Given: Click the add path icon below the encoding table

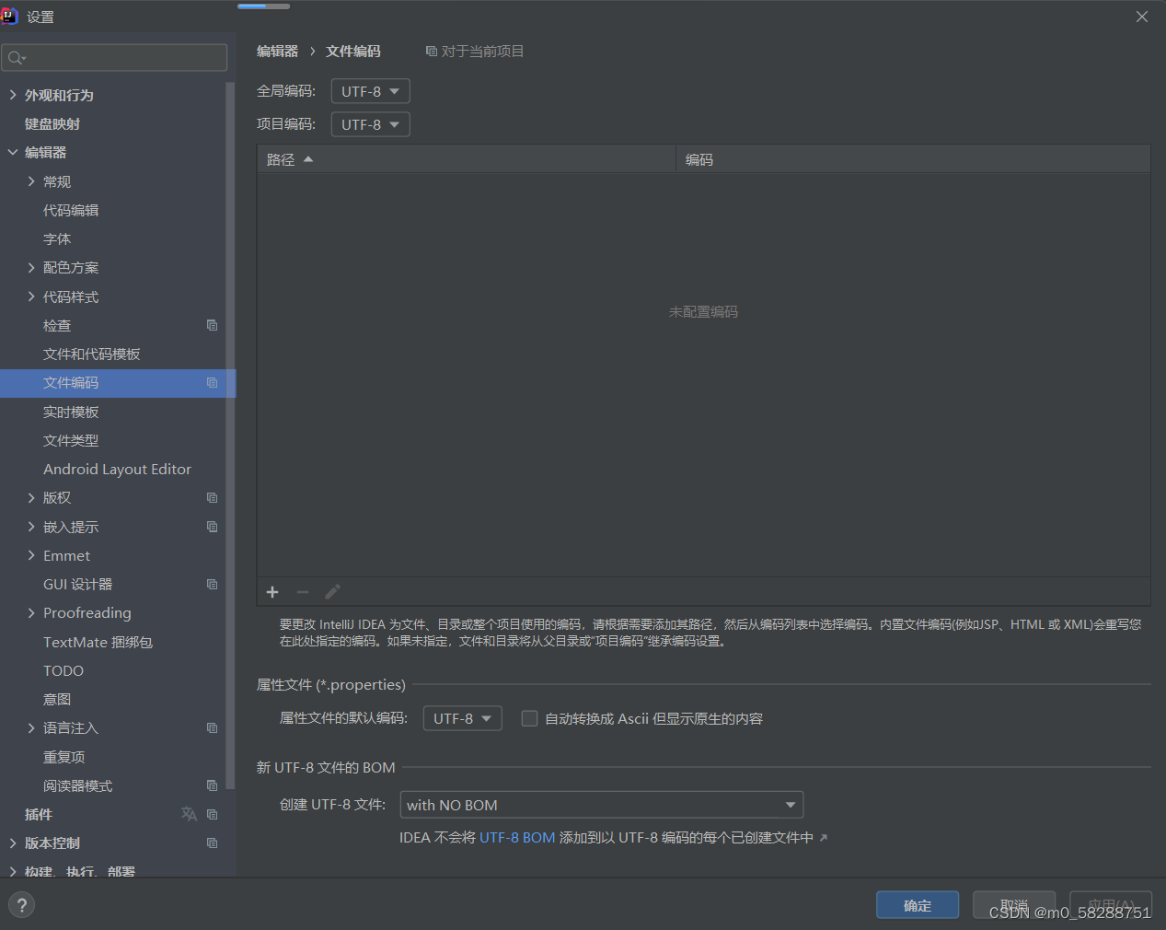Looking at the screenshot, I should point(271,592).
